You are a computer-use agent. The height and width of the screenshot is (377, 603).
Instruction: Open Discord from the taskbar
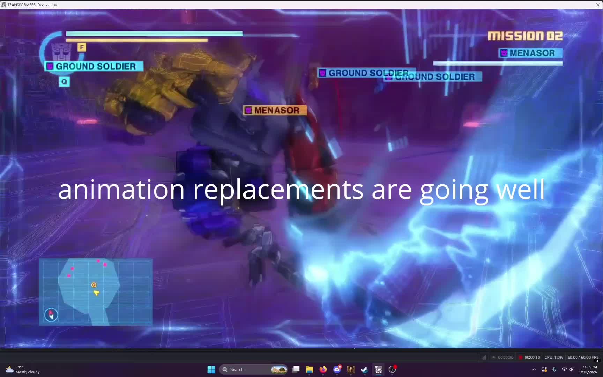337,369
